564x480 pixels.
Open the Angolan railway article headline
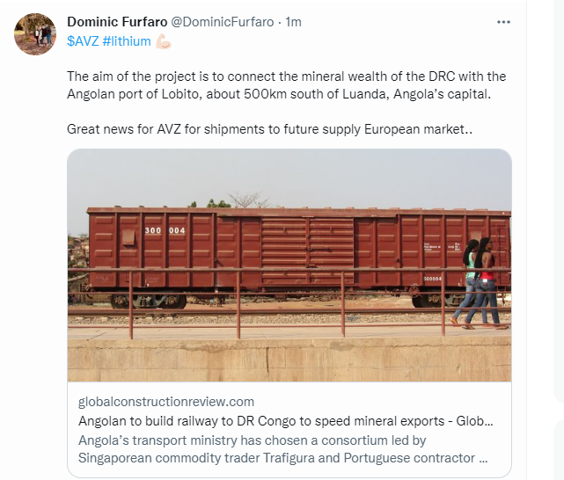[286, 421]
